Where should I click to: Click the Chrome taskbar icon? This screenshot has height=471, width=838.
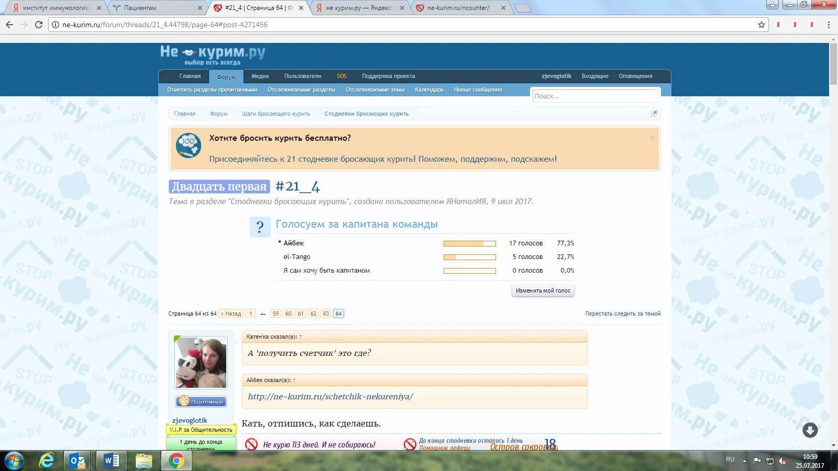point(176,461)
